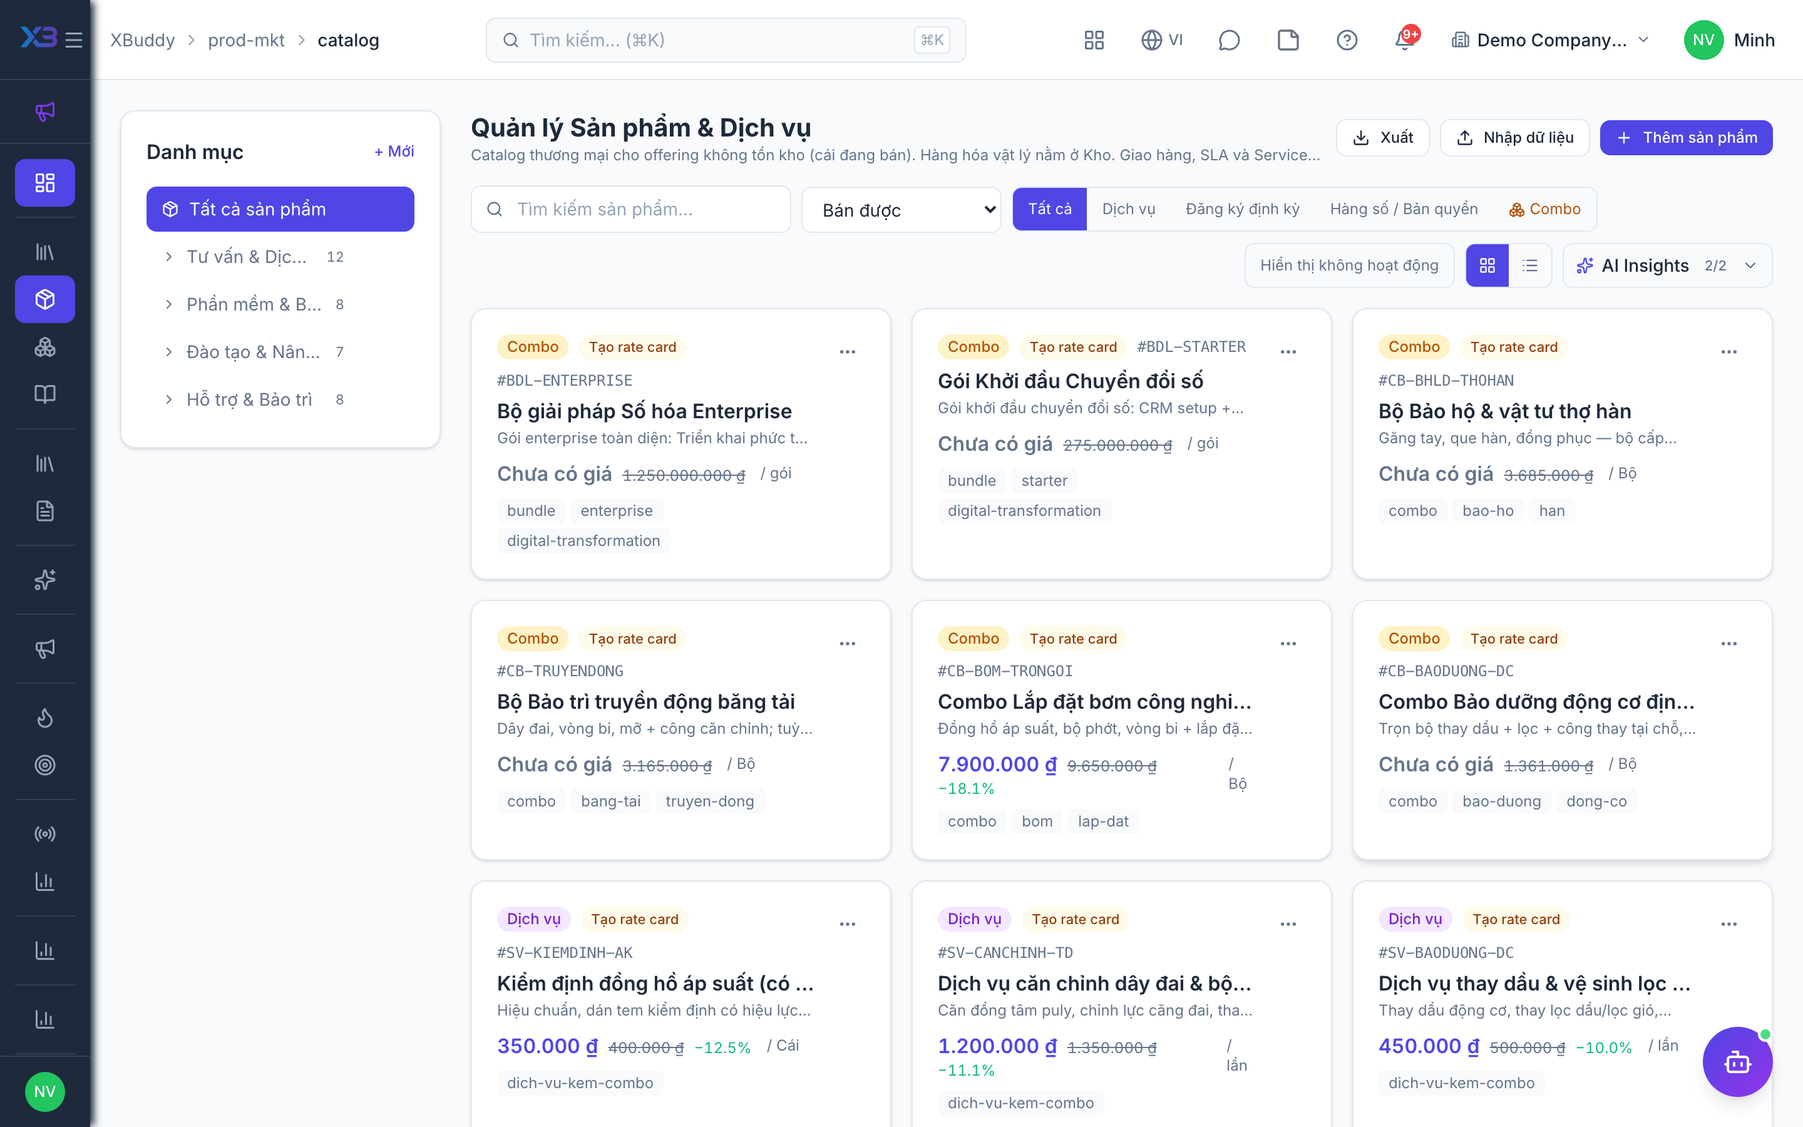Screen dimensions: 1803x1127
Task: Focus the Tìm kiếm sản phẩm search field
Action: [x=630, y=210]
